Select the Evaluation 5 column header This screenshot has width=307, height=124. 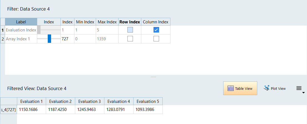[x=148, y=101]
